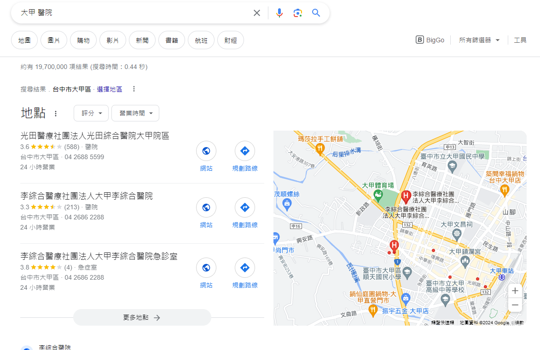Screen dimensions: 540x350
Task: Start voice search with microphone icon
Action: tap(279, 13)
